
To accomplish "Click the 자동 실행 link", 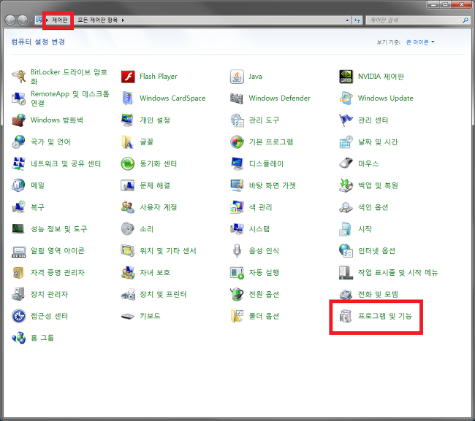I will [x=264, y=272].
